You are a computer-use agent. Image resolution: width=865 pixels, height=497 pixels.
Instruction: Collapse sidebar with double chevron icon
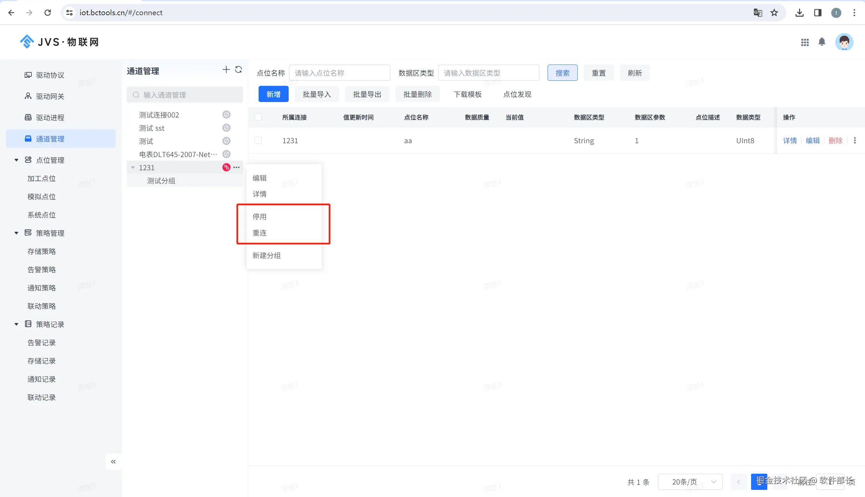coord(113,462)
